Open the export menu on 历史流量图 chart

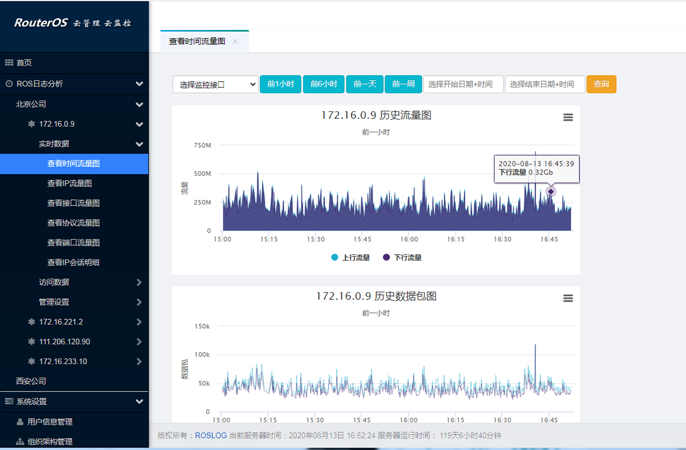pyautogui.click(x=567, y=117)
